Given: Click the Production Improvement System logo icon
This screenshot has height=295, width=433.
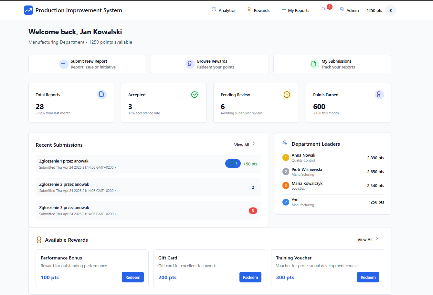Looking at the screenshot, I should point(28,10).
